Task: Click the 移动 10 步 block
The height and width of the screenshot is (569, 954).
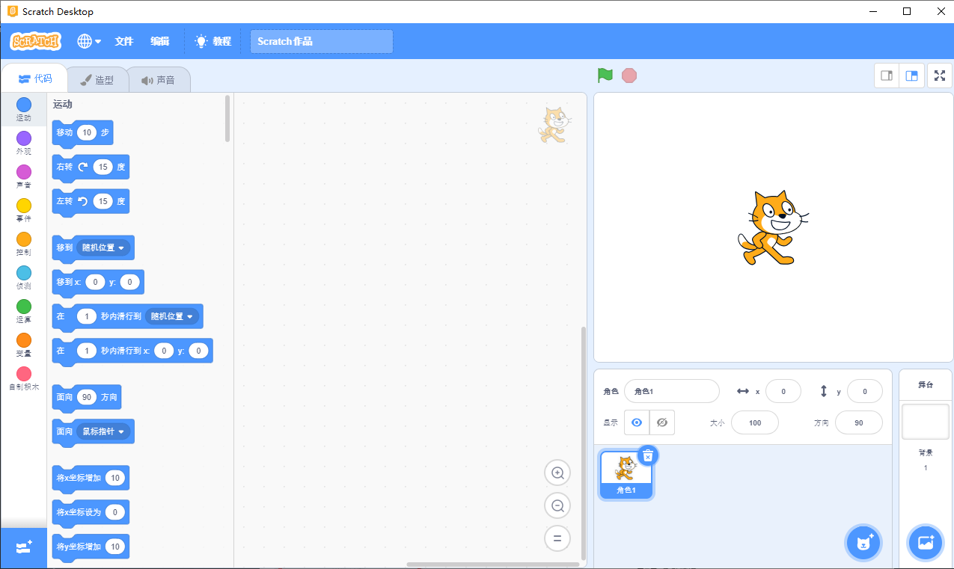Action: click(82, 133)
